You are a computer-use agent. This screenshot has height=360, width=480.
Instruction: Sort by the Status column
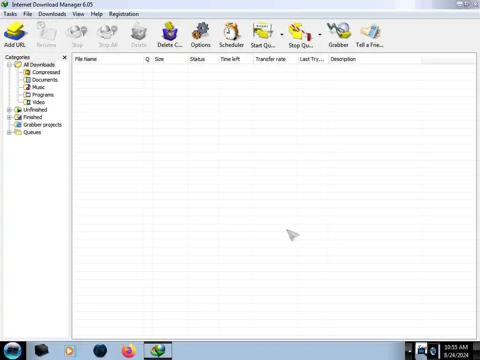(x=203, y=59)
